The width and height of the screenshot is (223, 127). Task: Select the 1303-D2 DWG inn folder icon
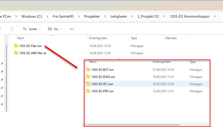pos(88,77)
